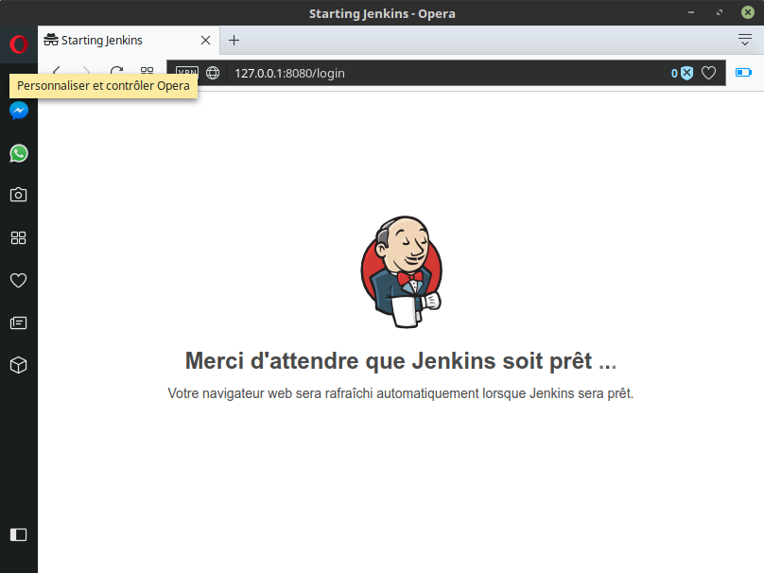
Task: Show site information via globe icon
Action: pos(213,73)
